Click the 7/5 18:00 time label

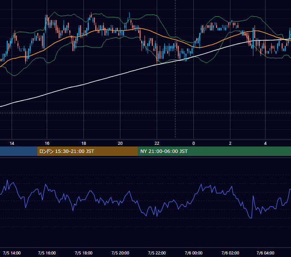pos(83,253)
